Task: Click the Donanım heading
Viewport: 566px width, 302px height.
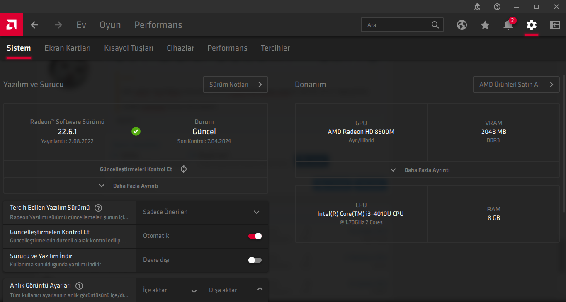Action: [x=311, y=85]
